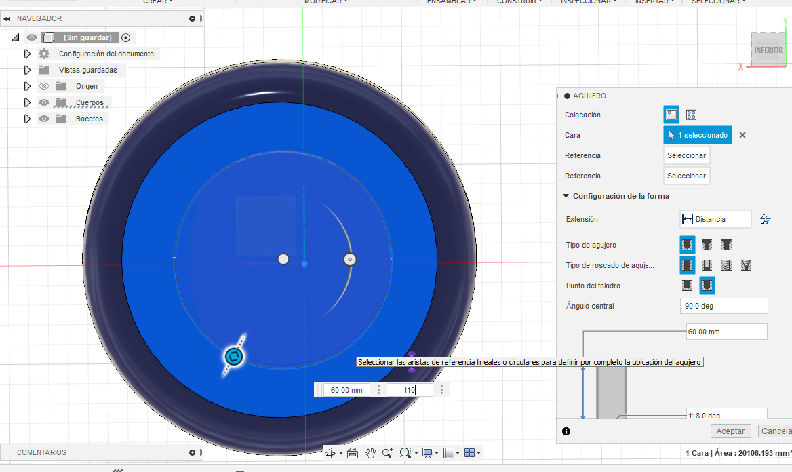Click Aceptar to confirm the hole
Screen dimensions: 792x472
coord(730,431)
